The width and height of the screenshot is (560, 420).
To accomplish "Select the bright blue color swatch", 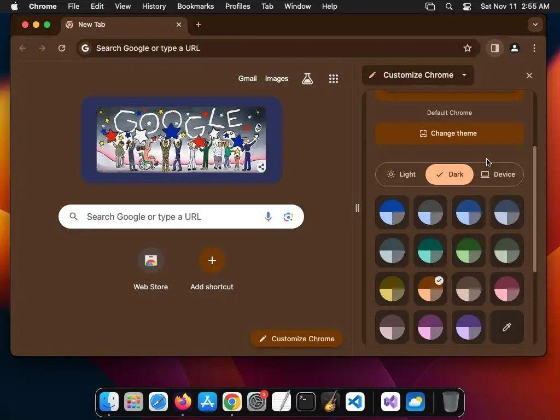I will [392, 212].
